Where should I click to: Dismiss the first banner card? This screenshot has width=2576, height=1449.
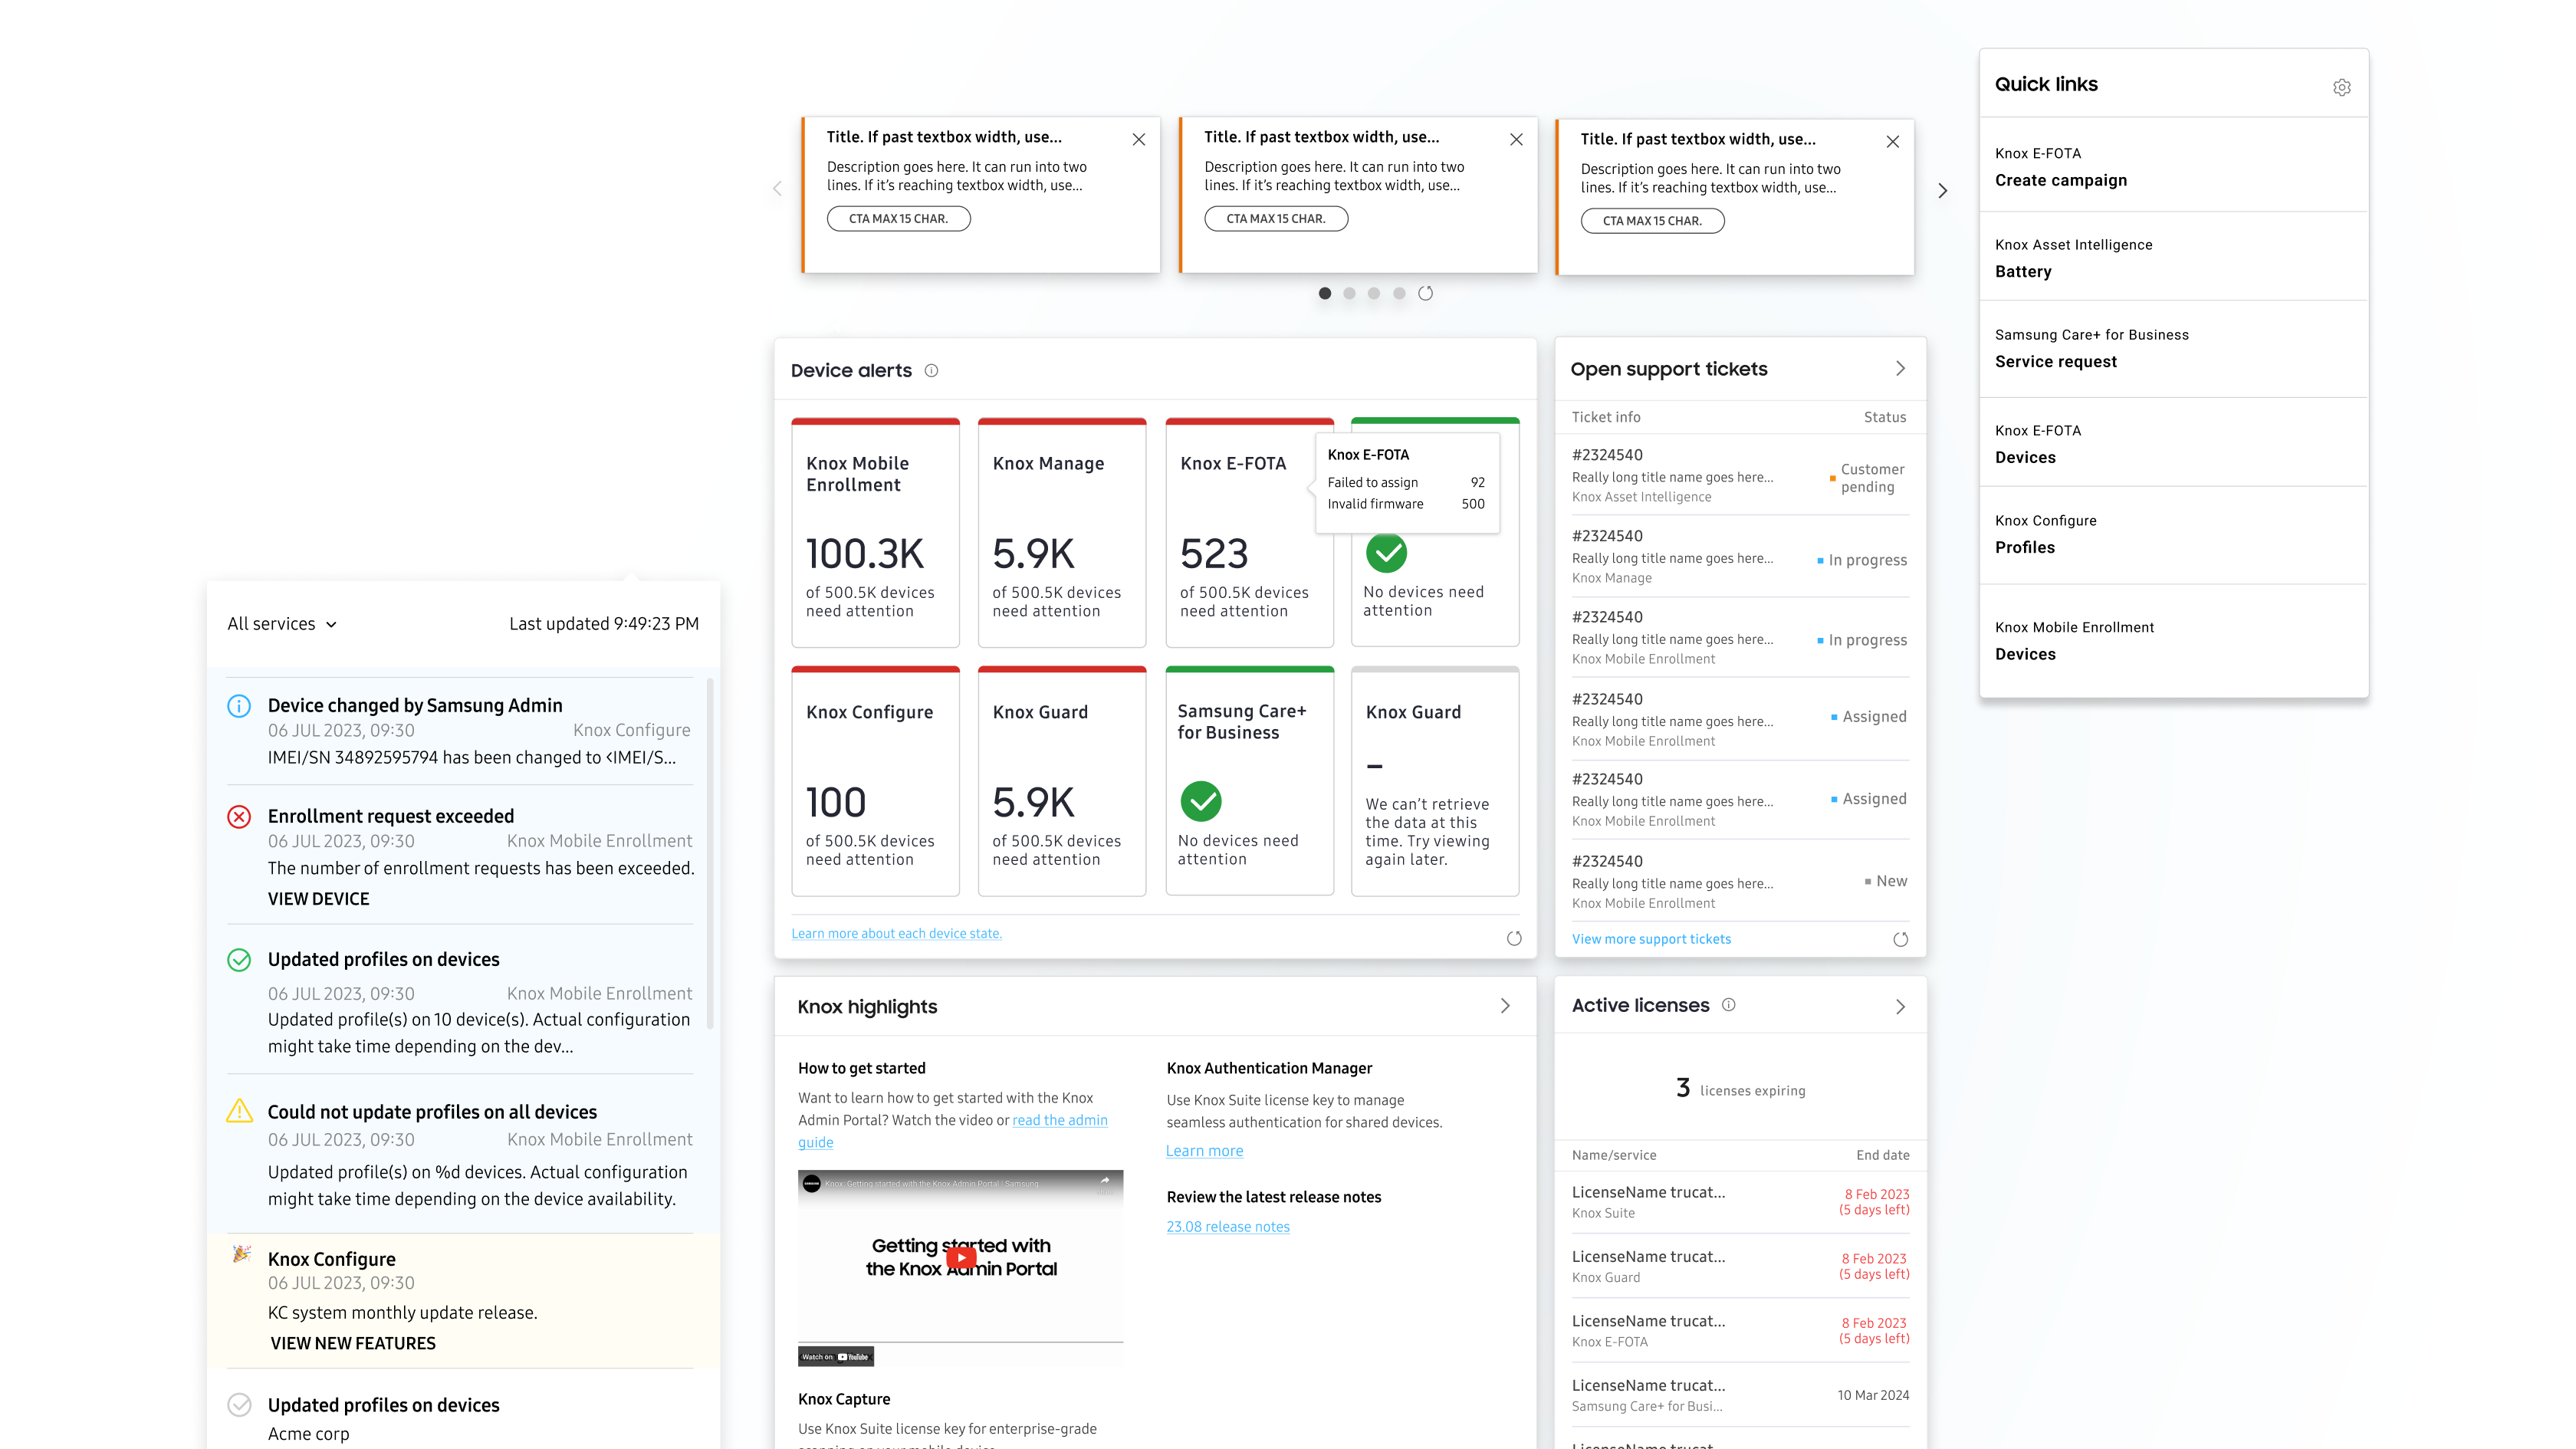pos(1139,139)
